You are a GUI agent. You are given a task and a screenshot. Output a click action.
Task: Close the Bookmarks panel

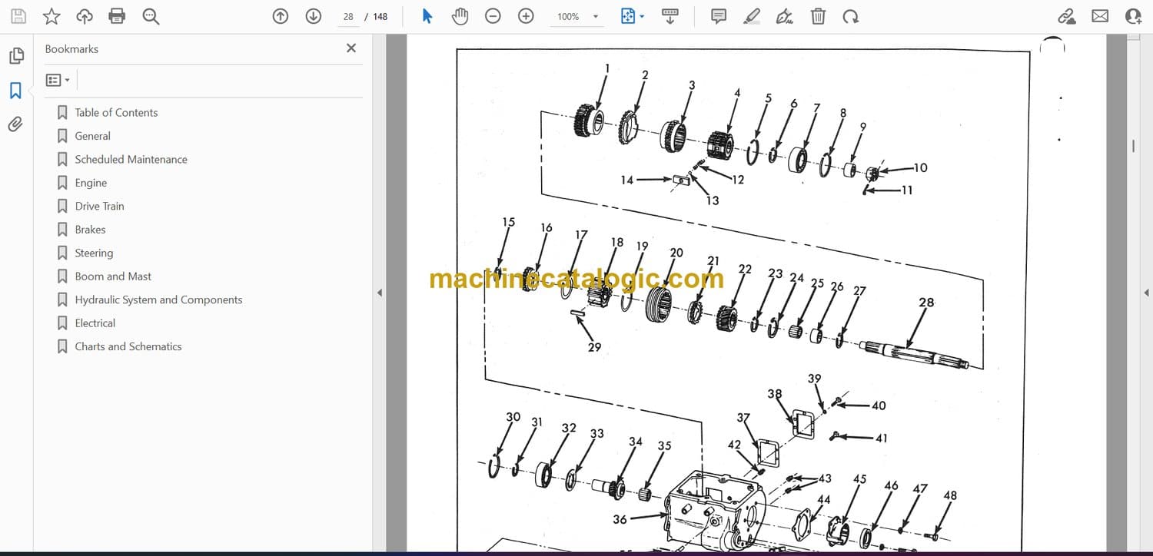coord(351,48)
